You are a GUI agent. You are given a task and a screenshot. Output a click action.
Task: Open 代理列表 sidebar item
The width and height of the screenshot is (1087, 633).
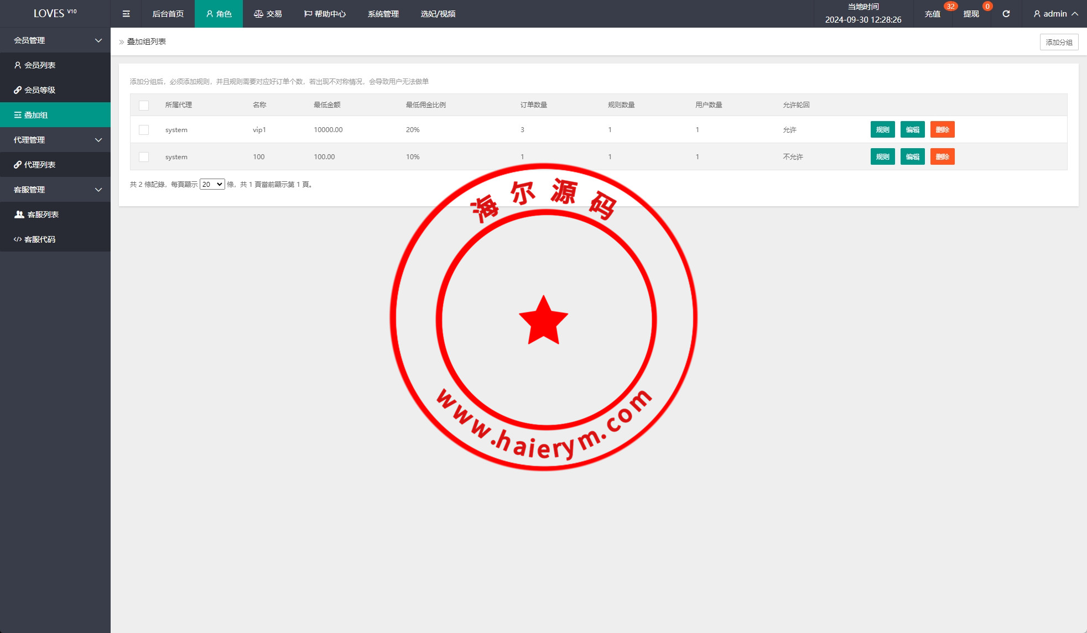(x=40, y=165)
